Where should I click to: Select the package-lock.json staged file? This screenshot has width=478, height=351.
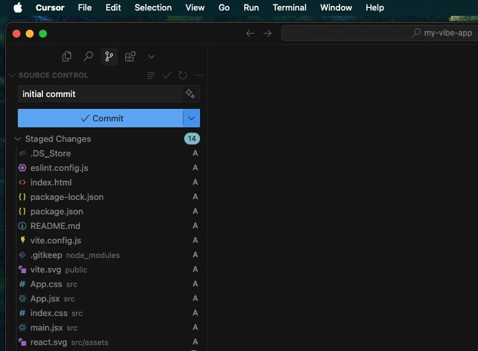108,197
